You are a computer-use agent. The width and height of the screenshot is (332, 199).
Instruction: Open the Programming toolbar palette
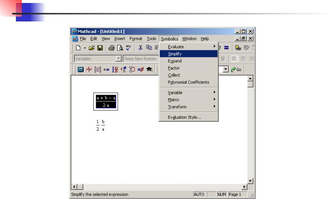(x=132, y=70)
